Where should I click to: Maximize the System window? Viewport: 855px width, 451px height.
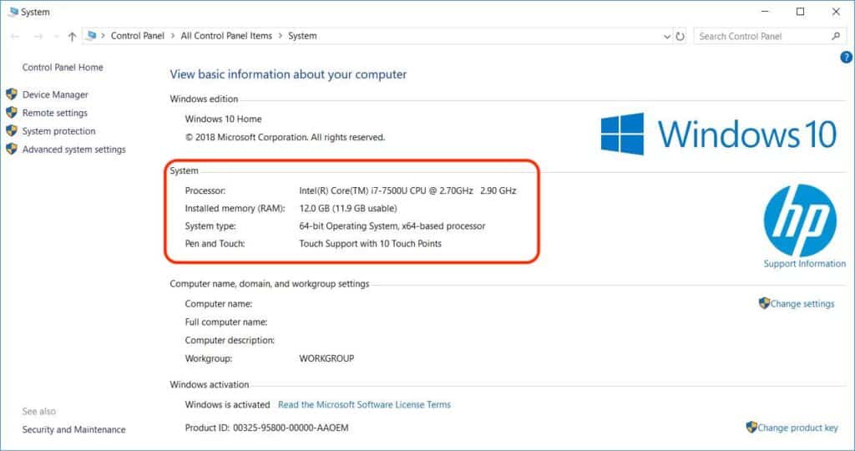click(x=800, y=12)
